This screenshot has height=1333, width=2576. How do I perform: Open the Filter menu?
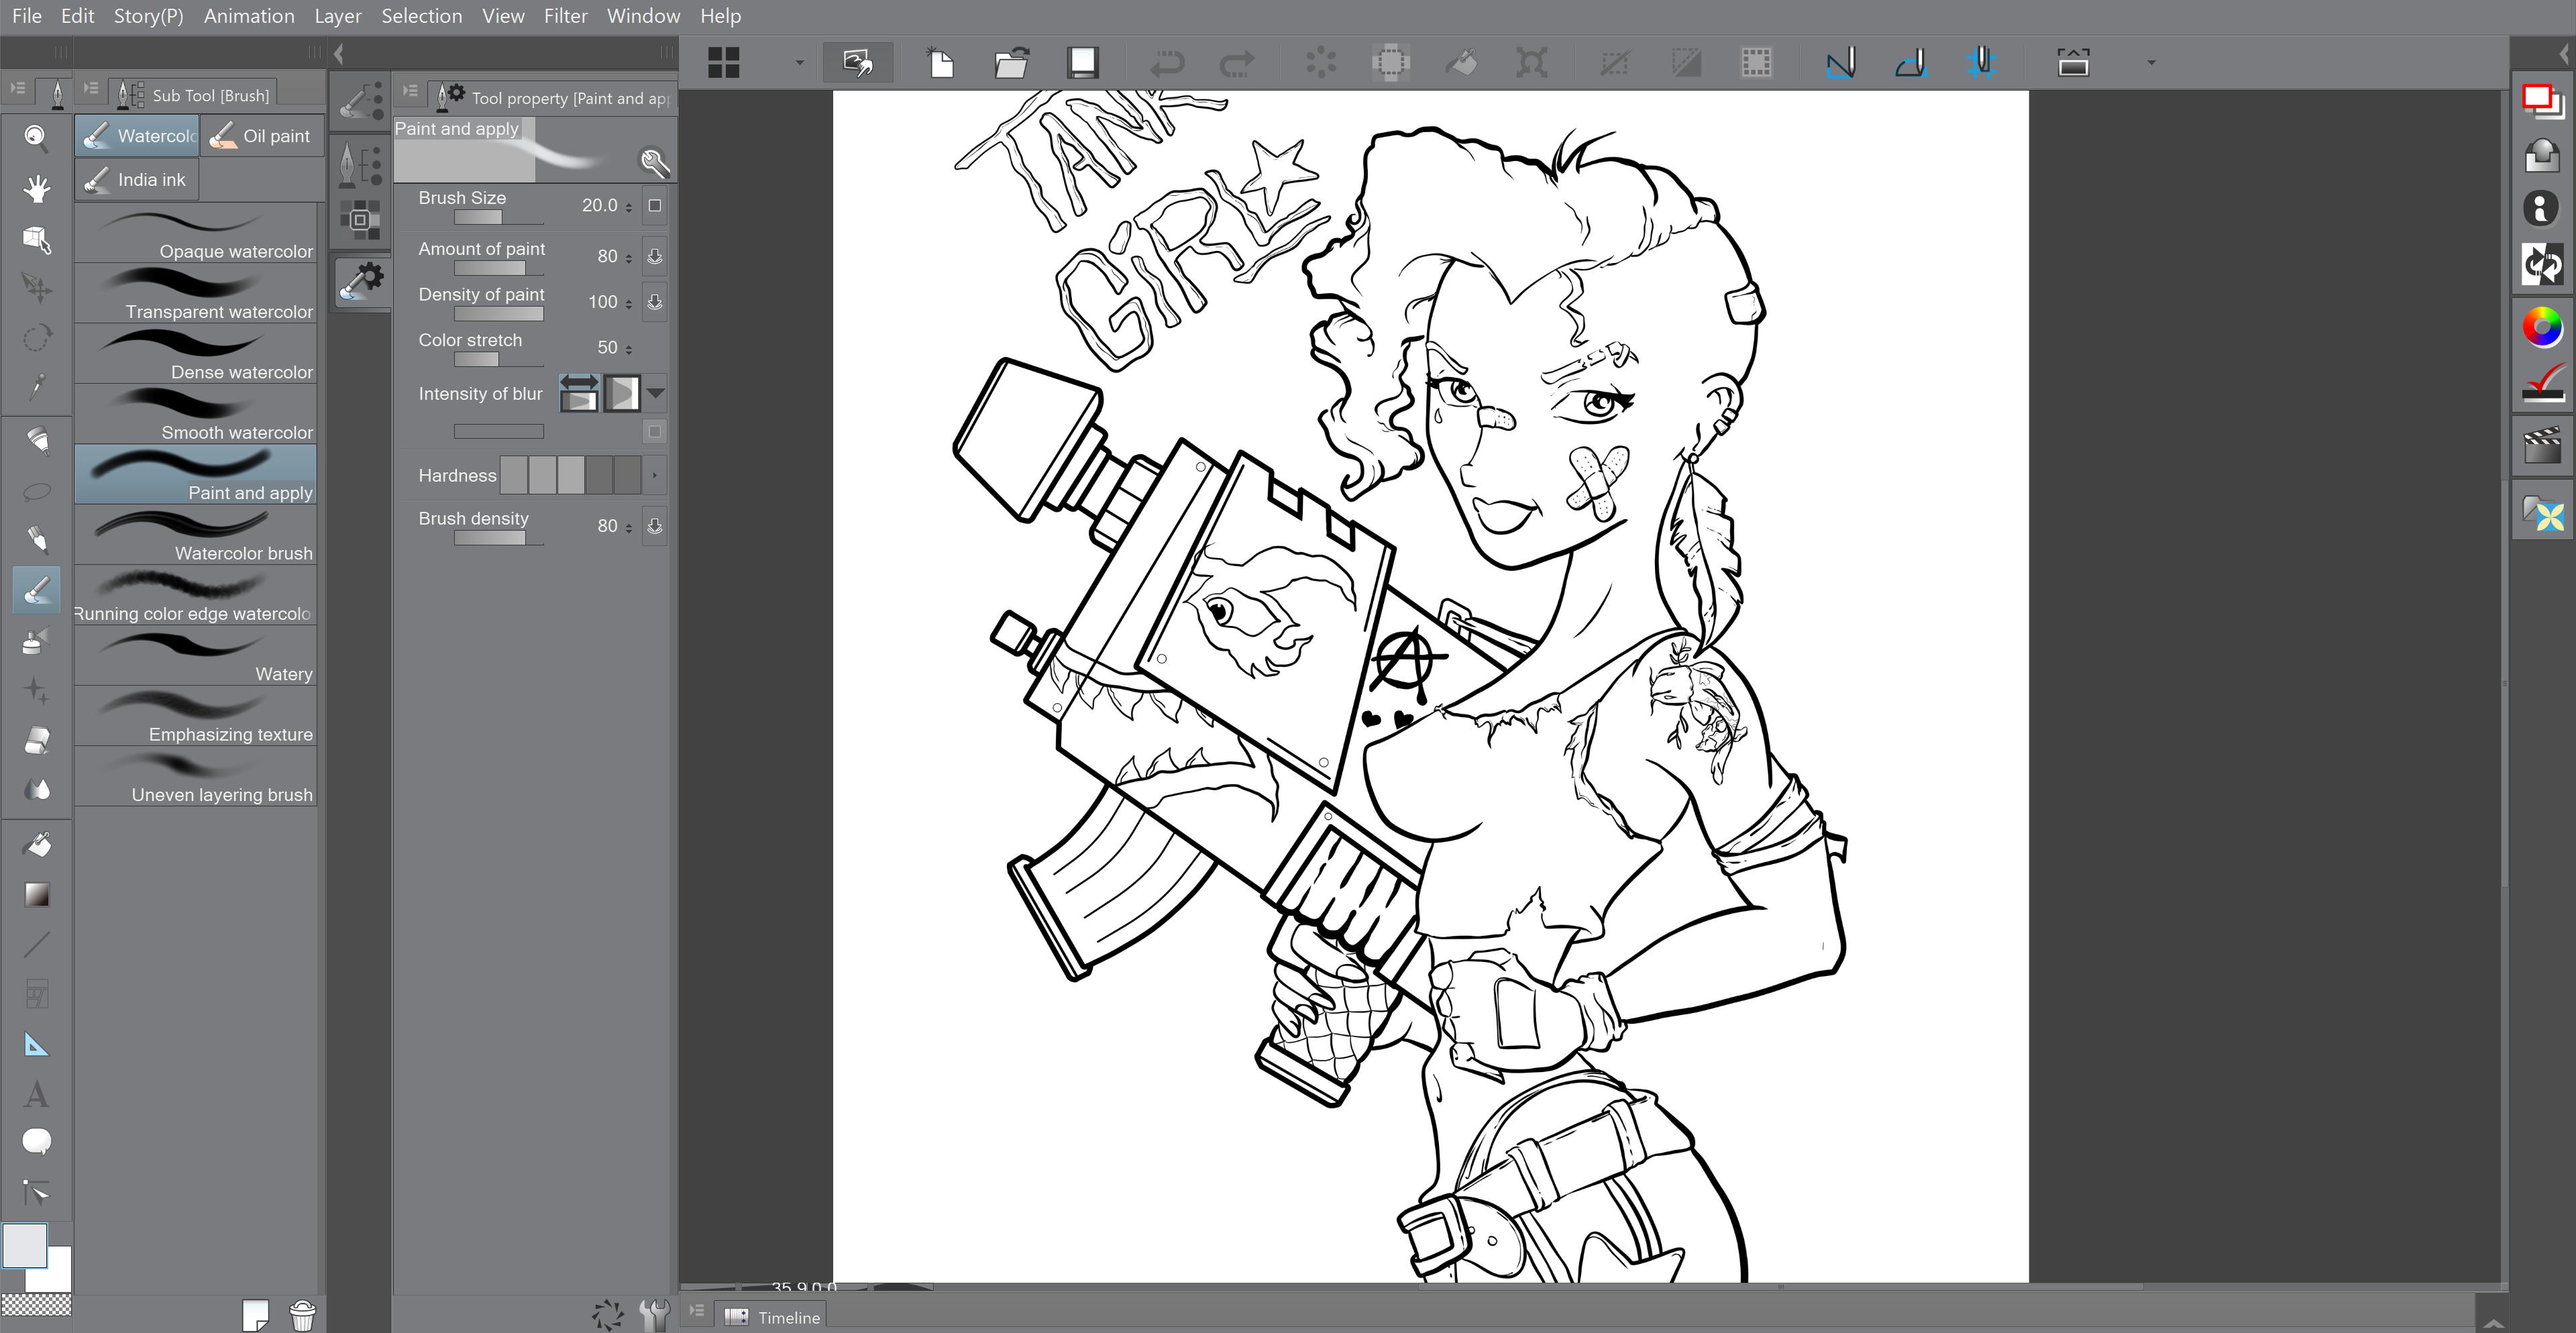point(565,16)
